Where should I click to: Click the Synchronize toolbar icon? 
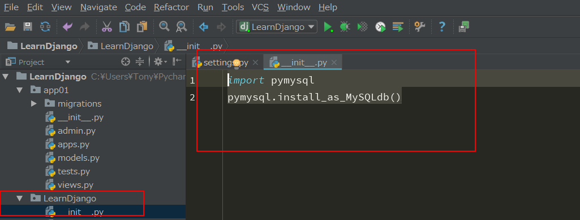coord(45,27)
